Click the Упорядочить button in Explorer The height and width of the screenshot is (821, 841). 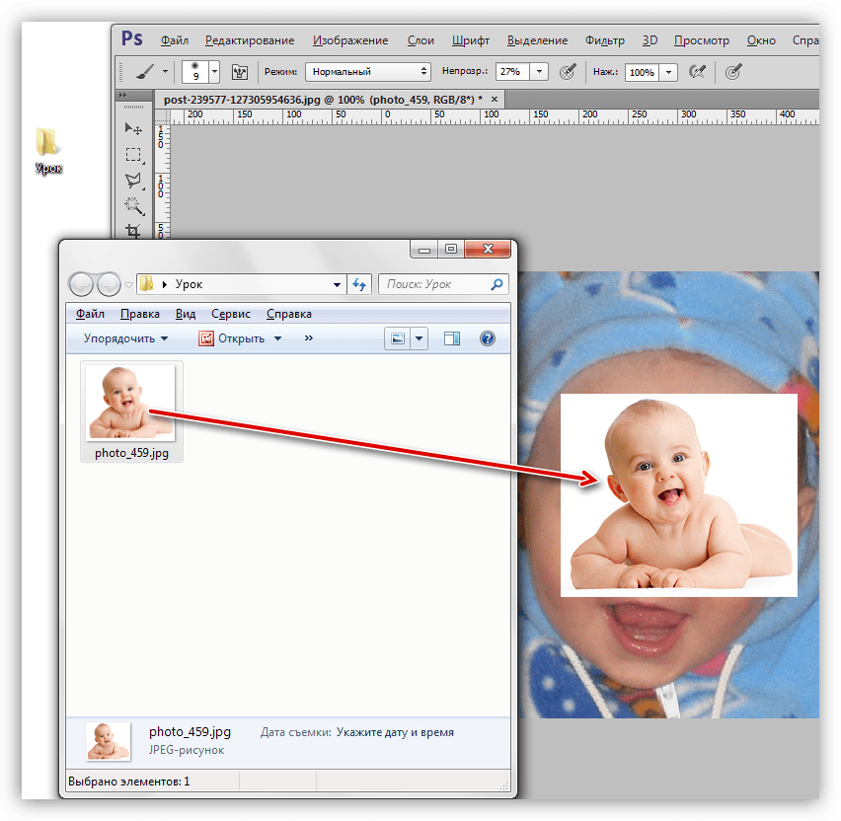pyautogui.click(x=125, y=338)
